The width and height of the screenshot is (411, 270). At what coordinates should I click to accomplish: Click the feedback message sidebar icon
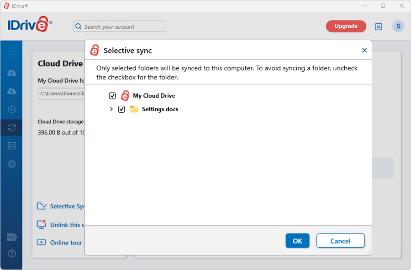coord(12,238)
